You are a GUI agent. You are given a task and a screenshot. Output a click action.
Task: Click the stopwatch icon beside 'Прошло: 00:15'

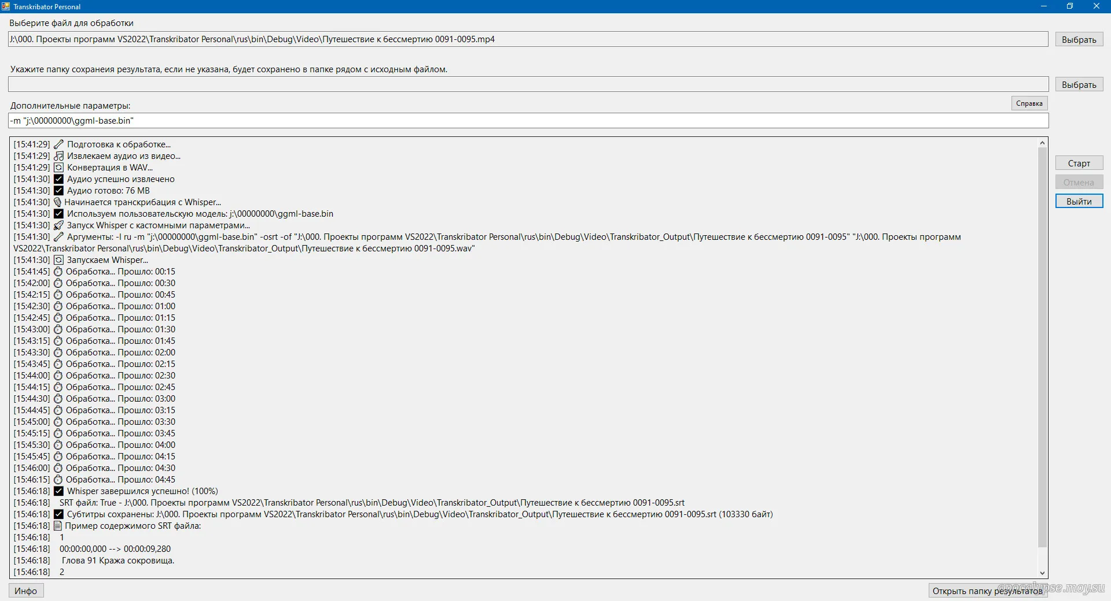coord(58,272)
